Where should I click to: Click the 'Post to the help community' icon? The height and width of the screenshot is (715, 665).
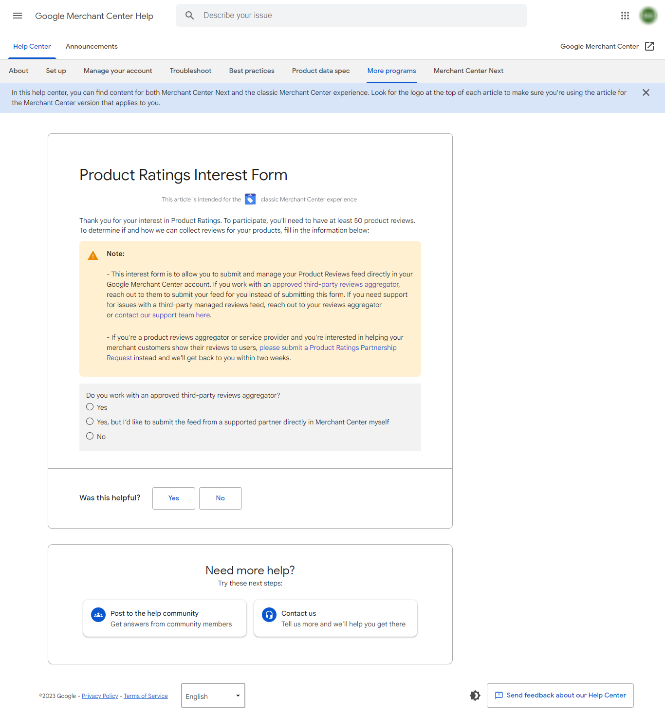click(x=98, y=615)
